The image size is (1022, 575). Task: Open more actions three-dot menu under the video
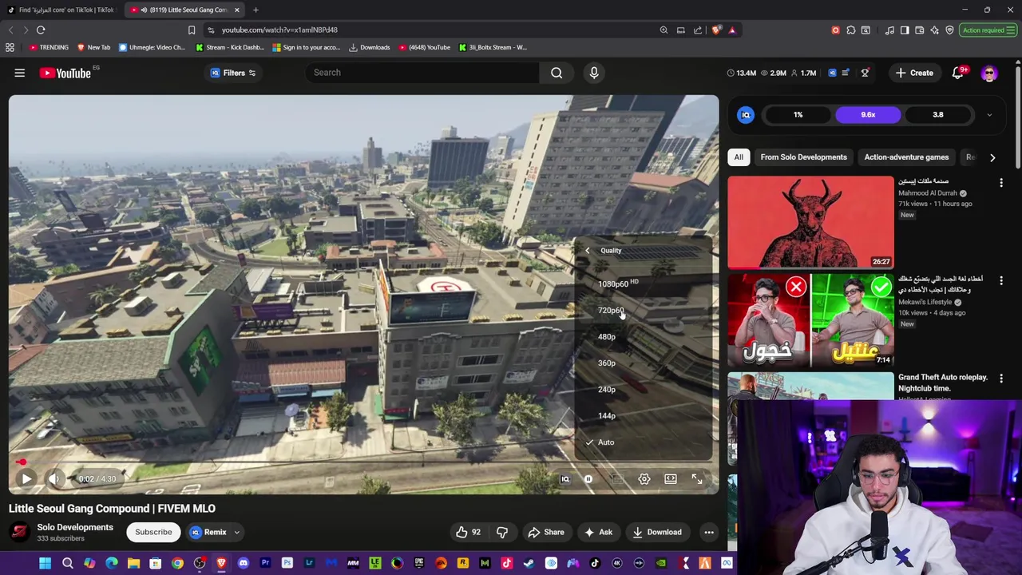point(708,532)
